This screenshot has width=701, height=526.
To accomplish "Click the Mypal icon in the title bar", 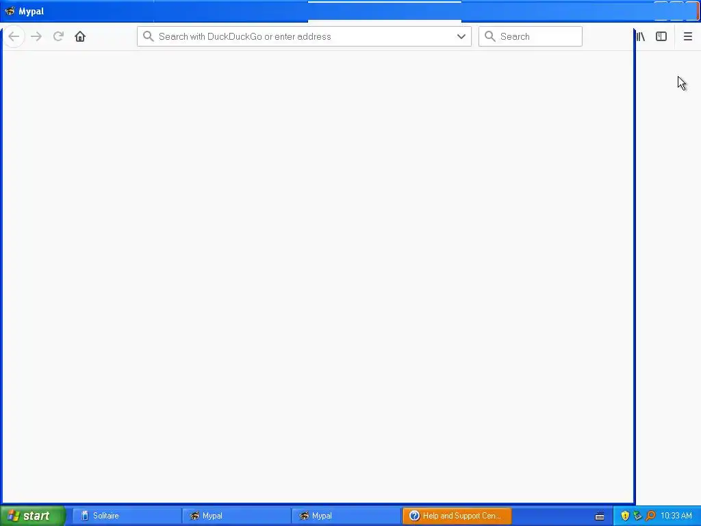I will 10,11.
